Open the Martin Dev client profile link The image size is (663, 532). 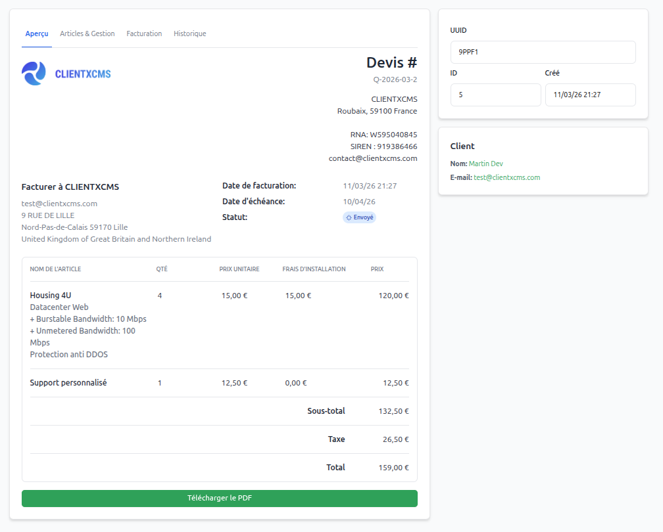point(485,163)
